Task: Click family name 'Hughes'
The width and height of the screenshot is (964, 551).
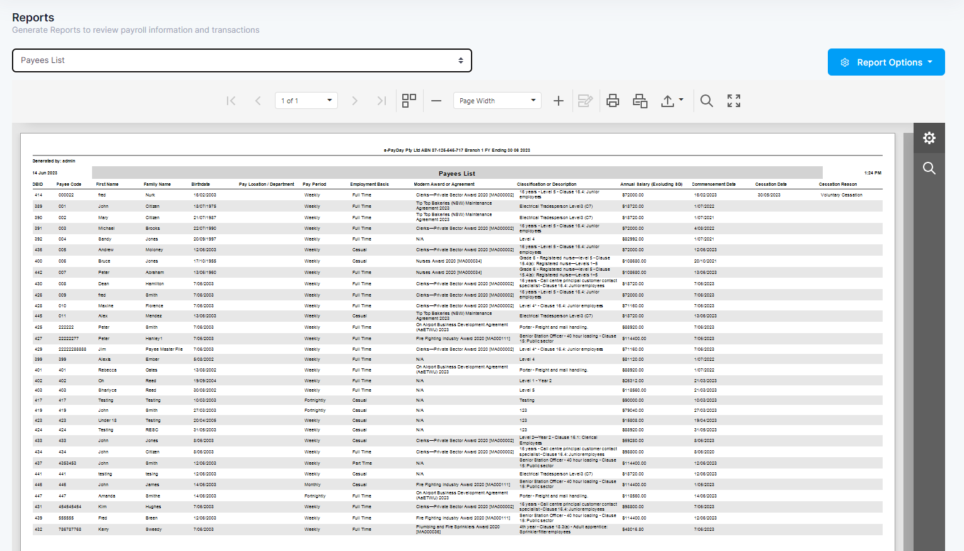Action: click(x=153, y=507)
